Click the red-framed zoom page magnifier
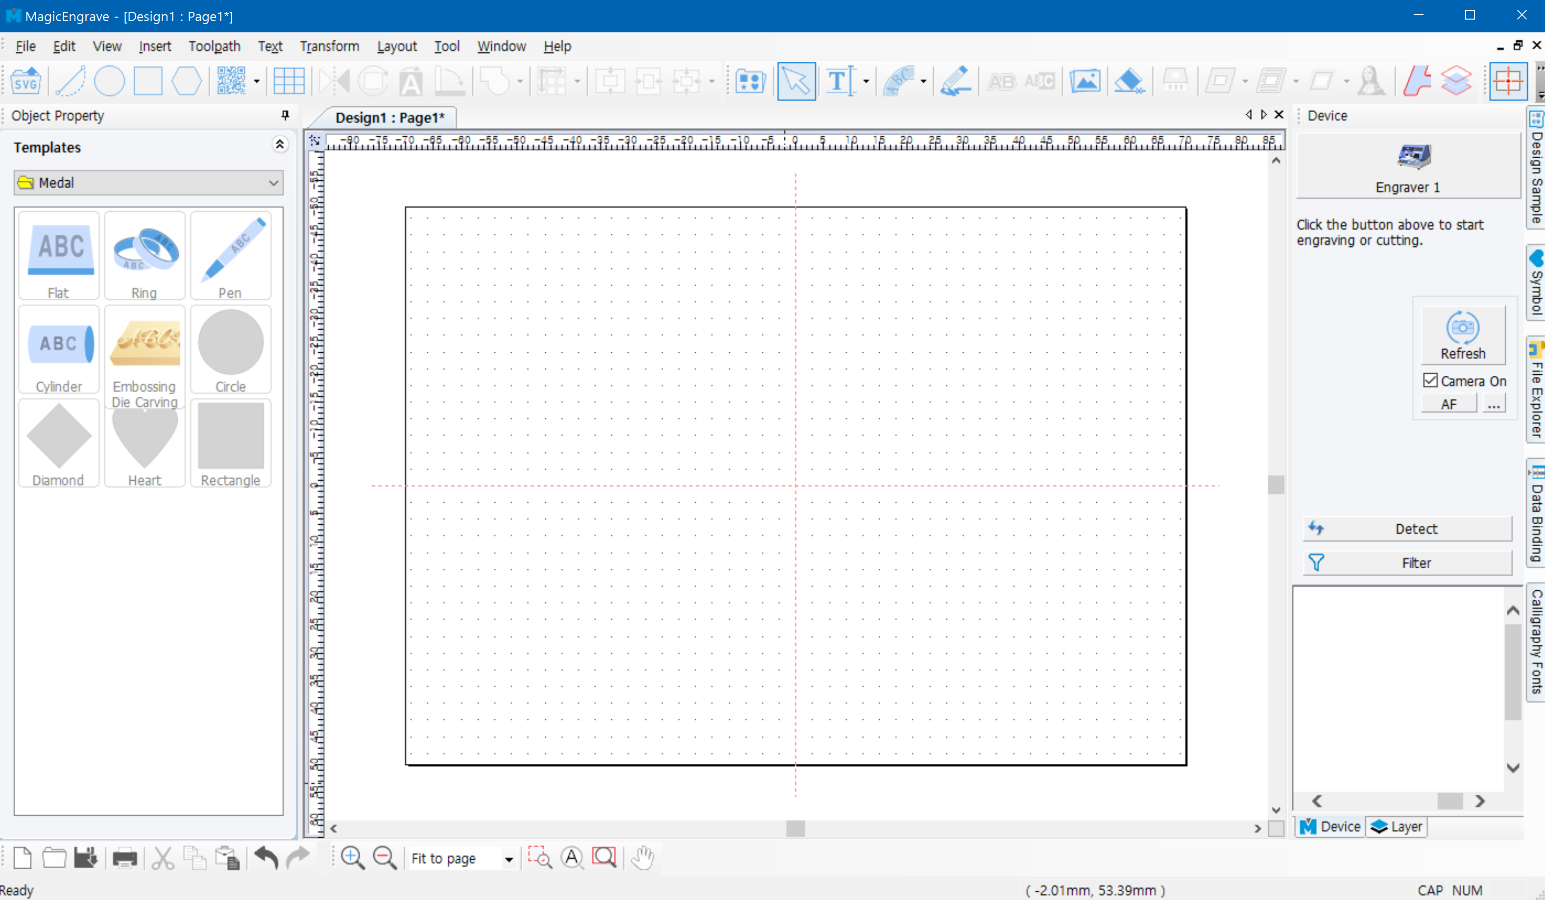1545x900 pixels. pos(604,858)
